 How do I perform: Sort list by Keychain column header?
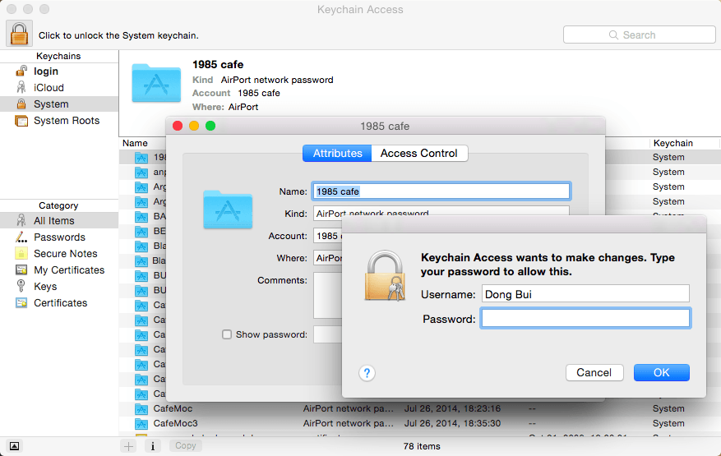click(672, 143)
